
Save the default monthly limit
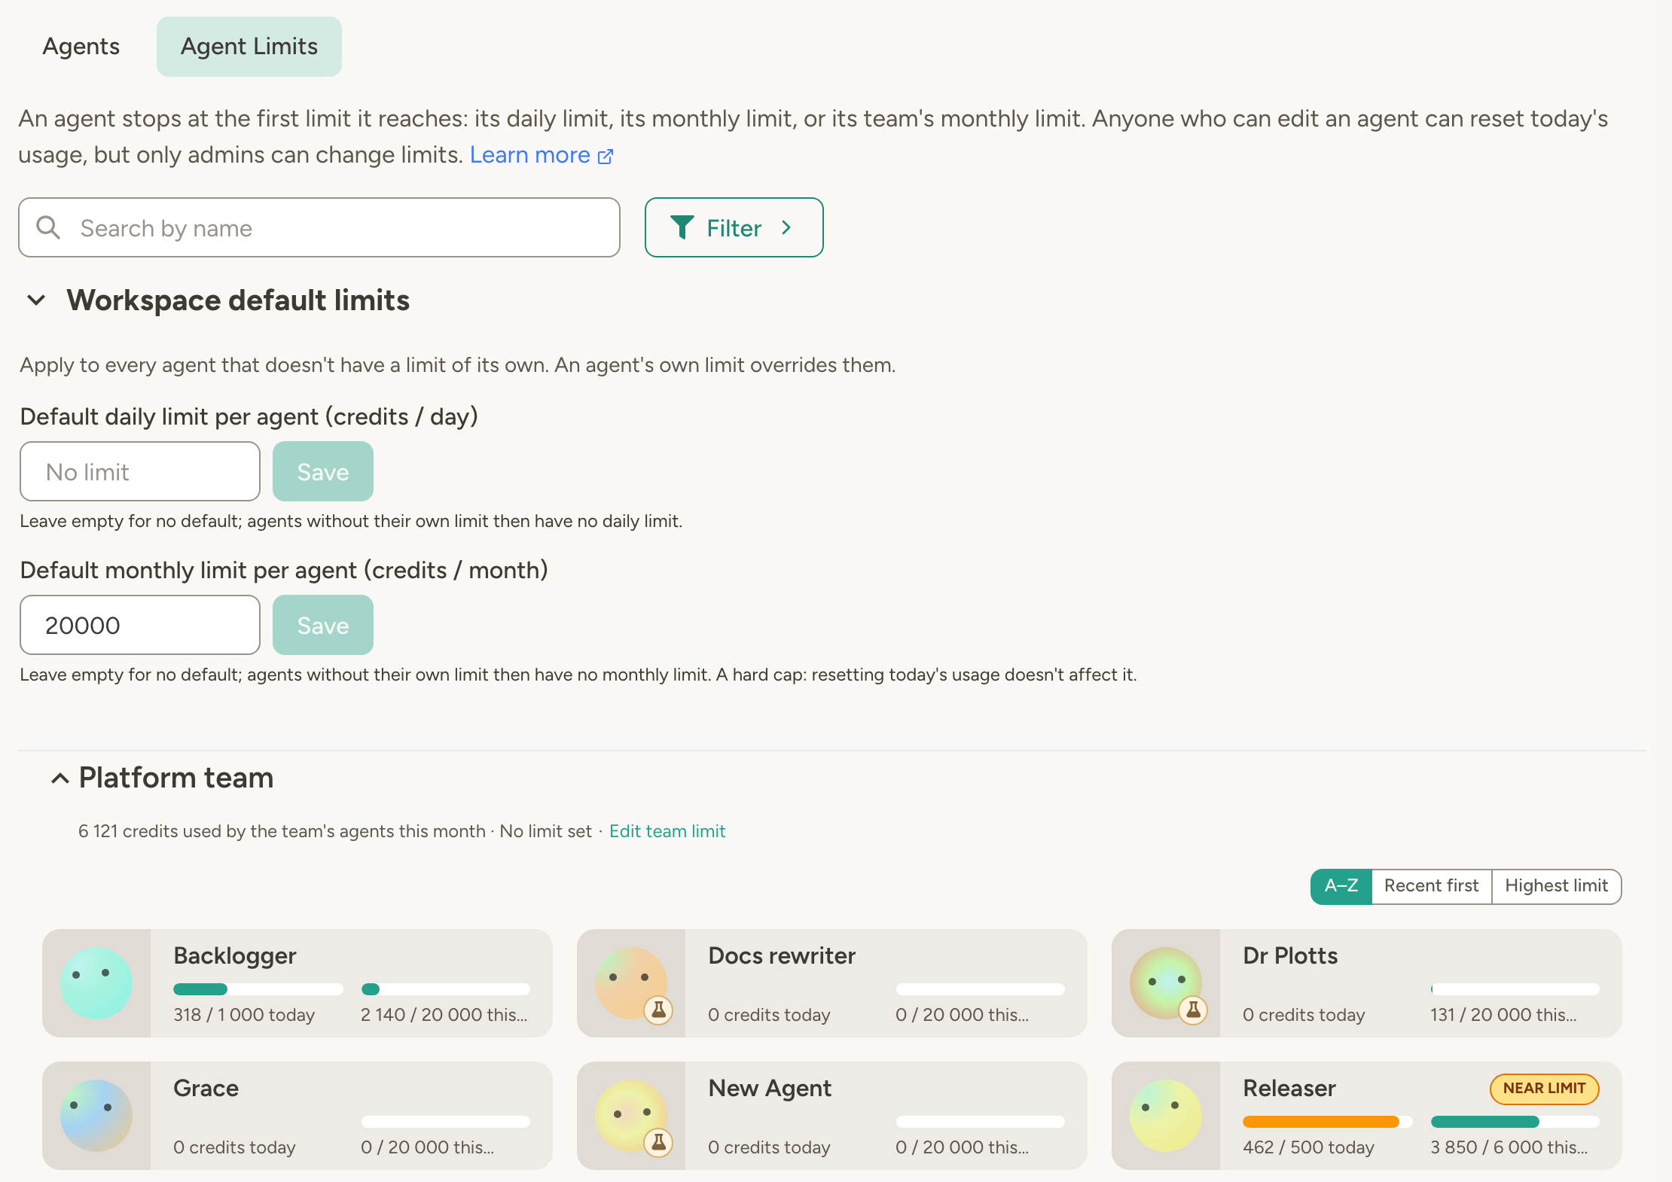click(323, 625)
